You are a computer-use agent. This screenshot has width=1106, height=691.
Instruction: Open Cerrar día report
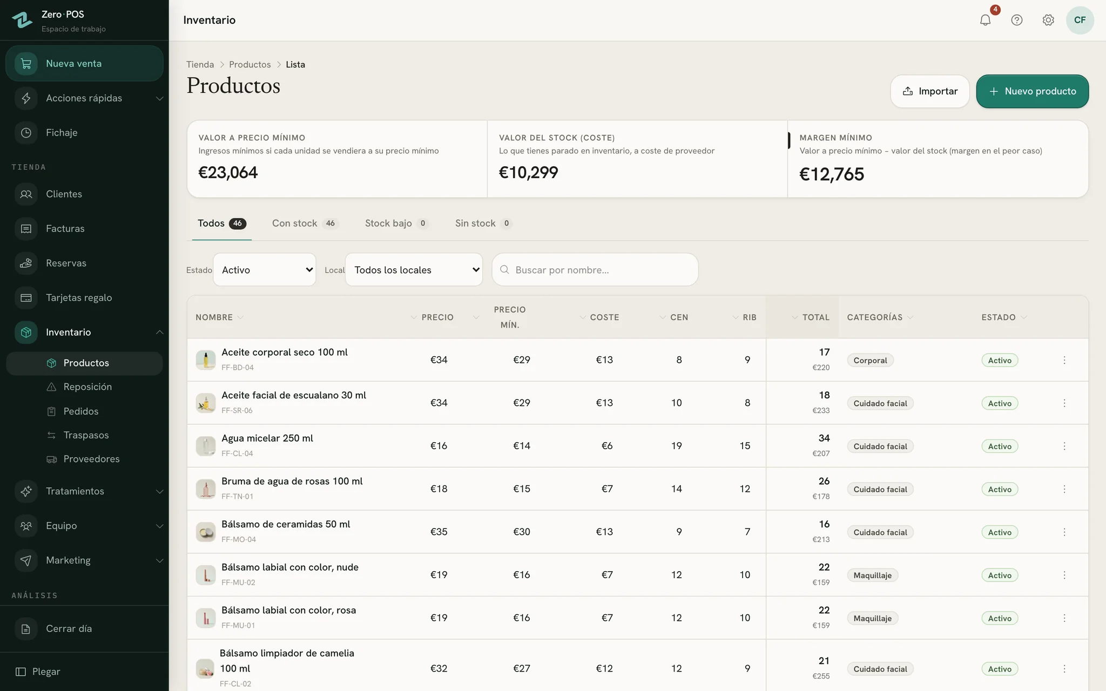(x=84, y=628)
